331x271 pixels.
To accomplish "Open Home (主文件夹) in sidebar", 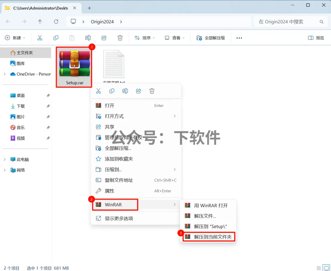I will (25, 53).
